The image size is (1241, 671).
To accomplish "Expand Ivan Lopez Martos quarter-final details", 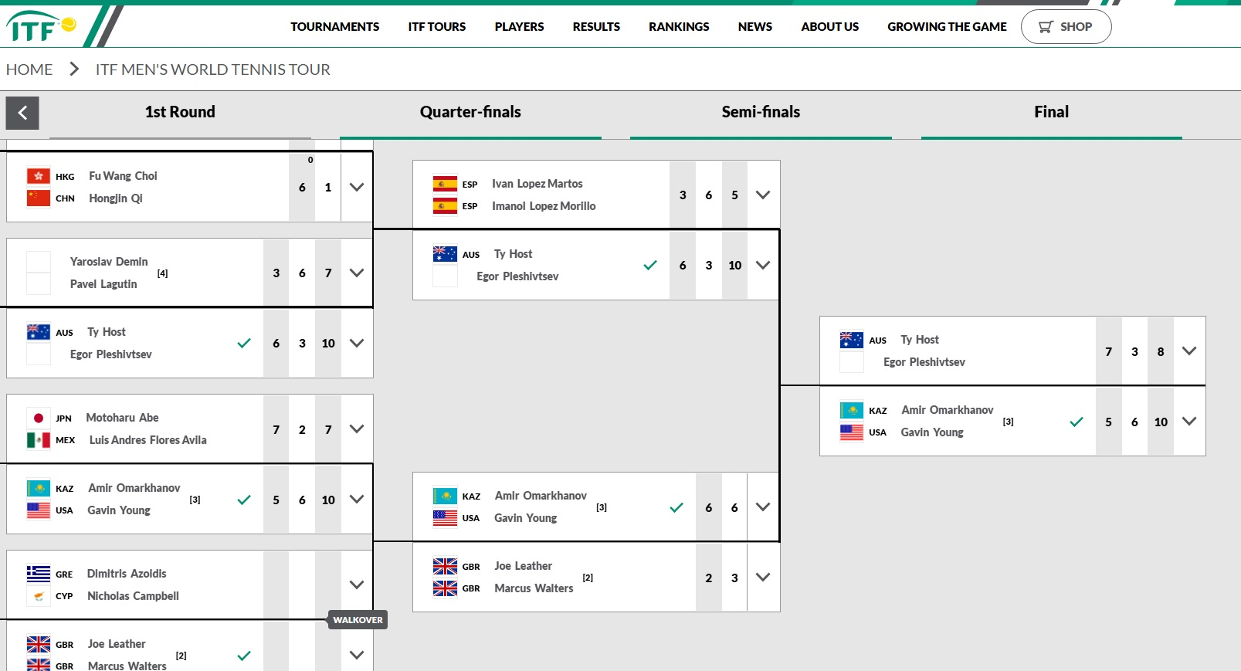I will click(x=763, y=195).
